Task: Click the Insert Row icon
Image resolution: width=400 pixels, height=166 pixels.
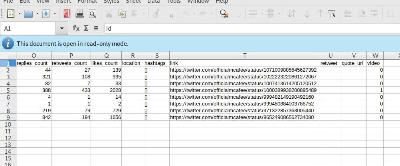Action: (x=253, y=14)
